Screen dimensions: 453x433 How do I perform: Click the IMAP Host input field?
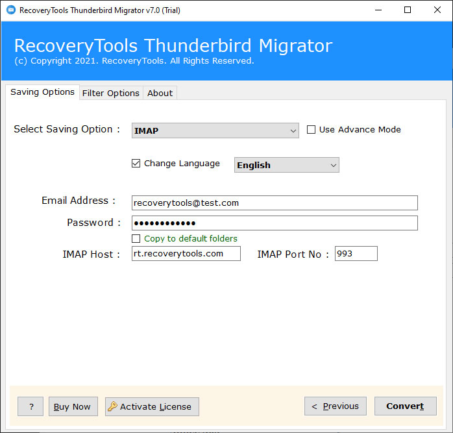pyautogui.click(x=186, y=253)
